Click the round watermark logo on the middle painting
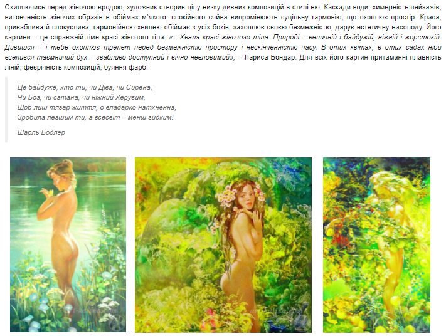This screenshot has width=446, height=336. coord(301,322)
